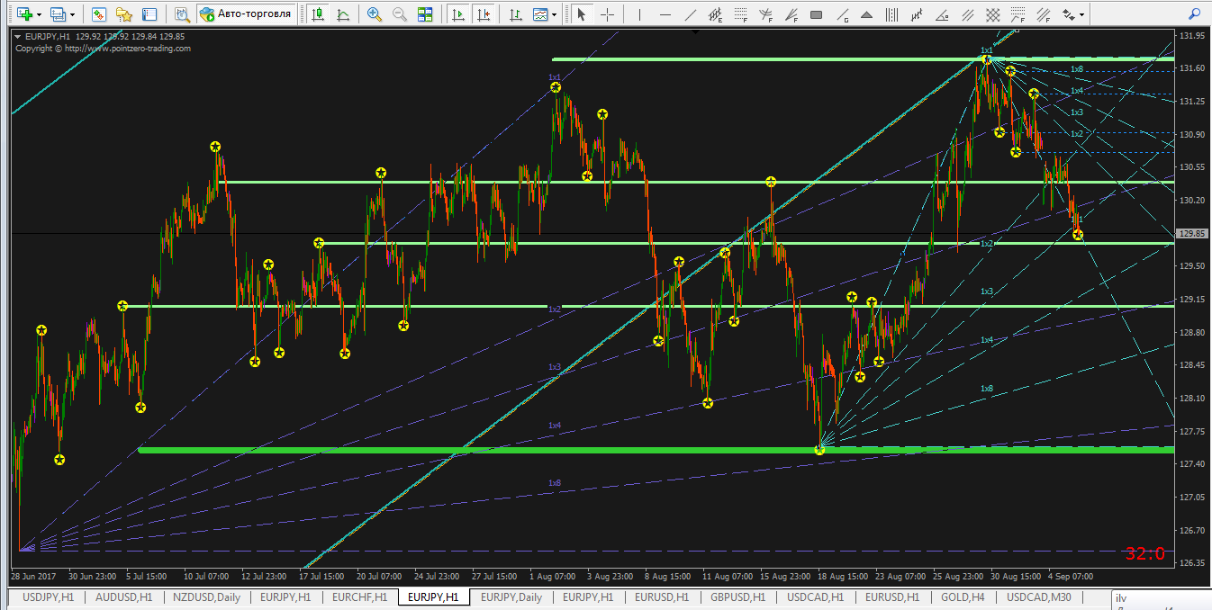Viewport: 1212px width, 610px height.
Task: Select the plain parallel-lines channel tool
Action: tap(968, 14)
